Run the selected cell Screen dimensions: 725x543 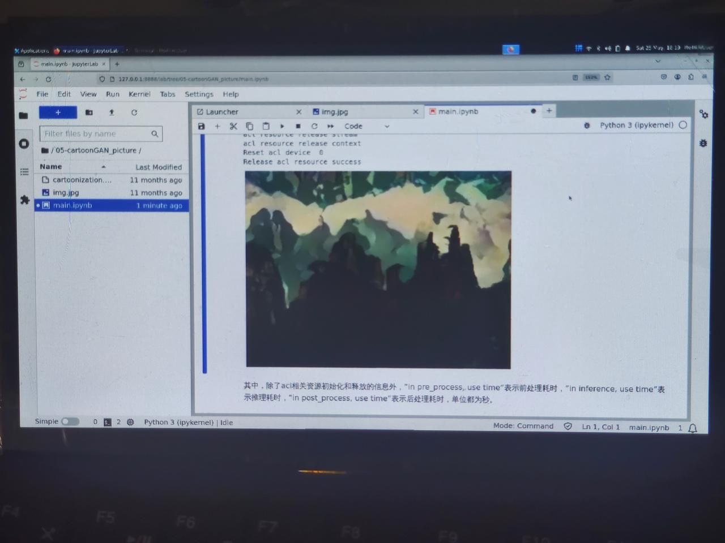click(282, 126)
